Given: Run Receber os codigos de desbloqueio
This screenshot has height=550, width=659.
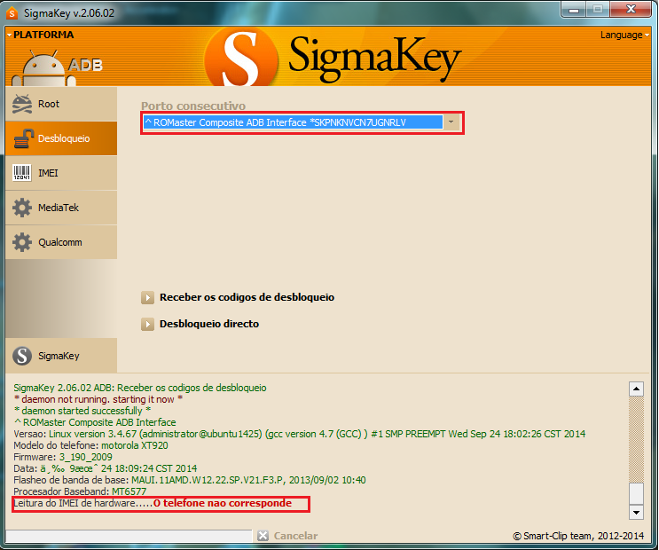Looking at the screenshot, I should (247, 297).
